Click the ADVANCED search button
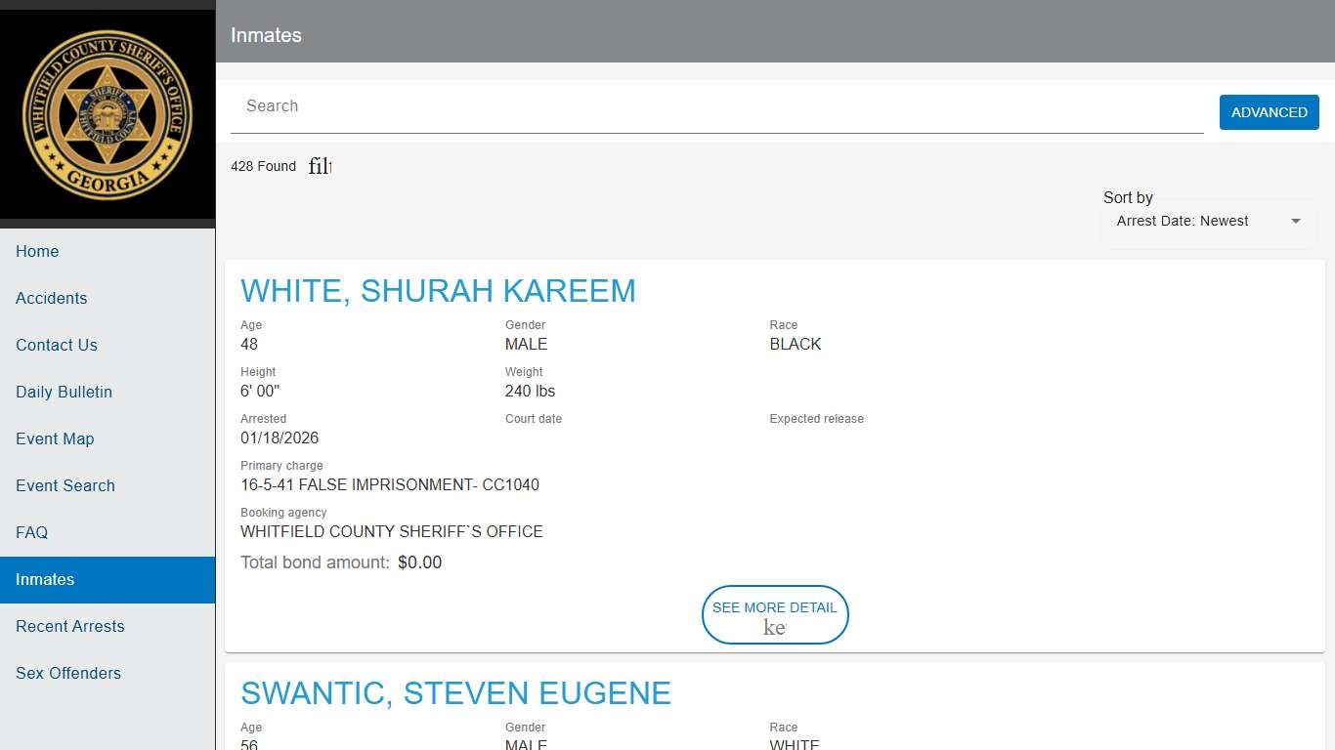This screenshot has height=750, width=1335. click(x=1269, y=112)
